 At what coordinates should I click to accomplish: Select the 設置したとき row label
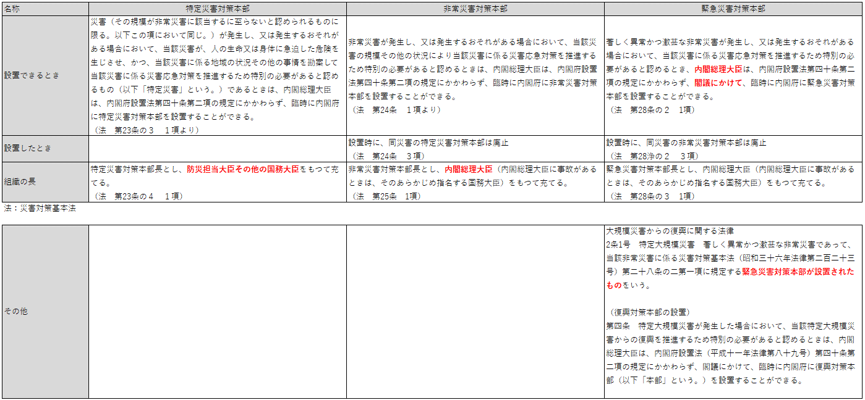pos(45,149)
